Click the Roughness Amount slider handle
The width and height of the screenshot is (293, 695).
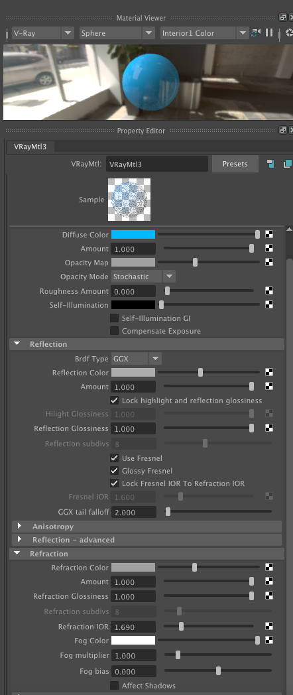[167, 290]
